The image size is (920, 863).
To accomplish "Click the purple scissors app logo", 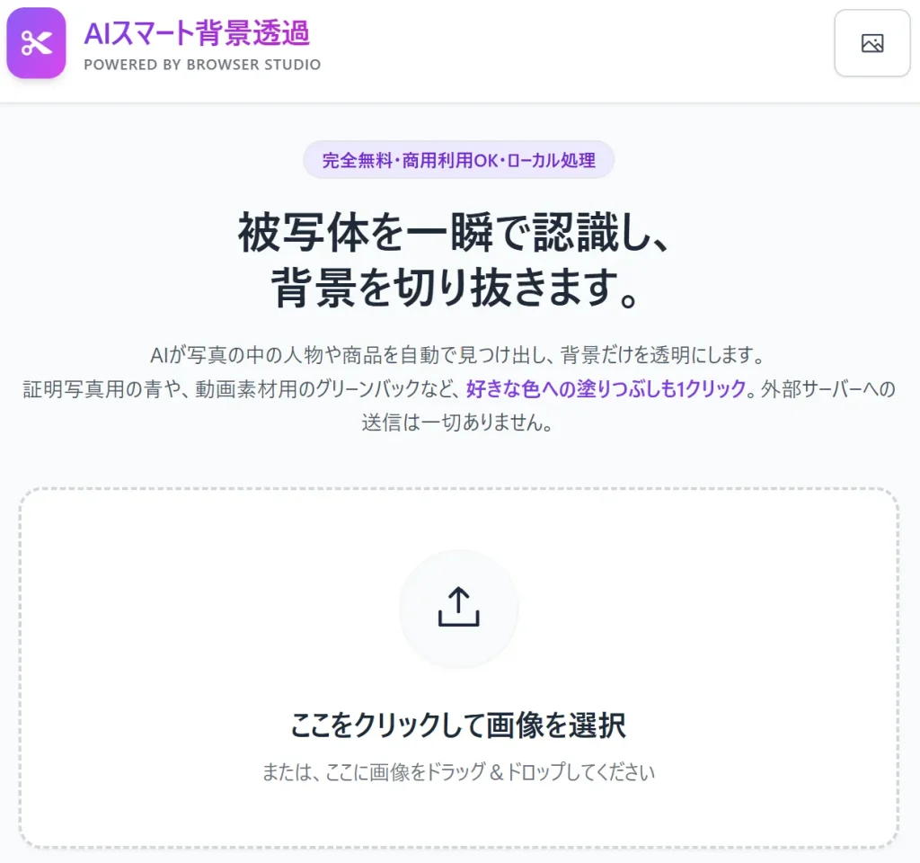I will click(36, 43).
